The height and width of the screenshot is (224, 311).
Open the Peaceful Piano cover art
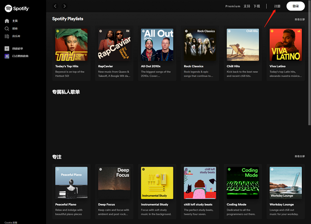(71, 183)
